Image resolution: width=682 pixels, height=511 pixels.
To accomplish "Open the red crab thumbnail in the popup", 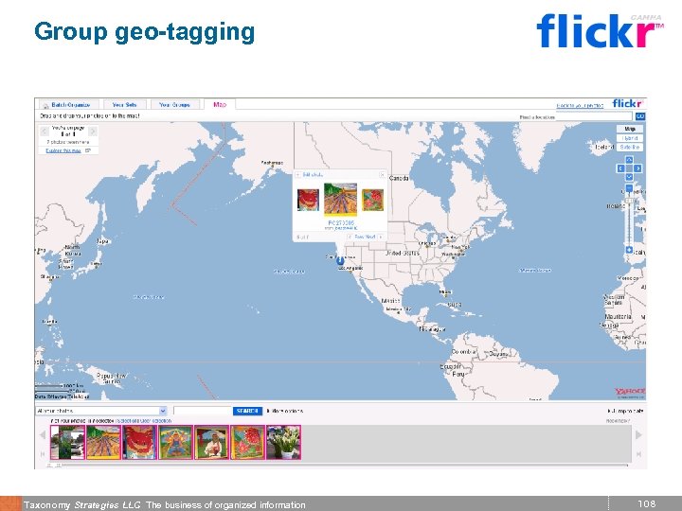I will tap(308, 200).
